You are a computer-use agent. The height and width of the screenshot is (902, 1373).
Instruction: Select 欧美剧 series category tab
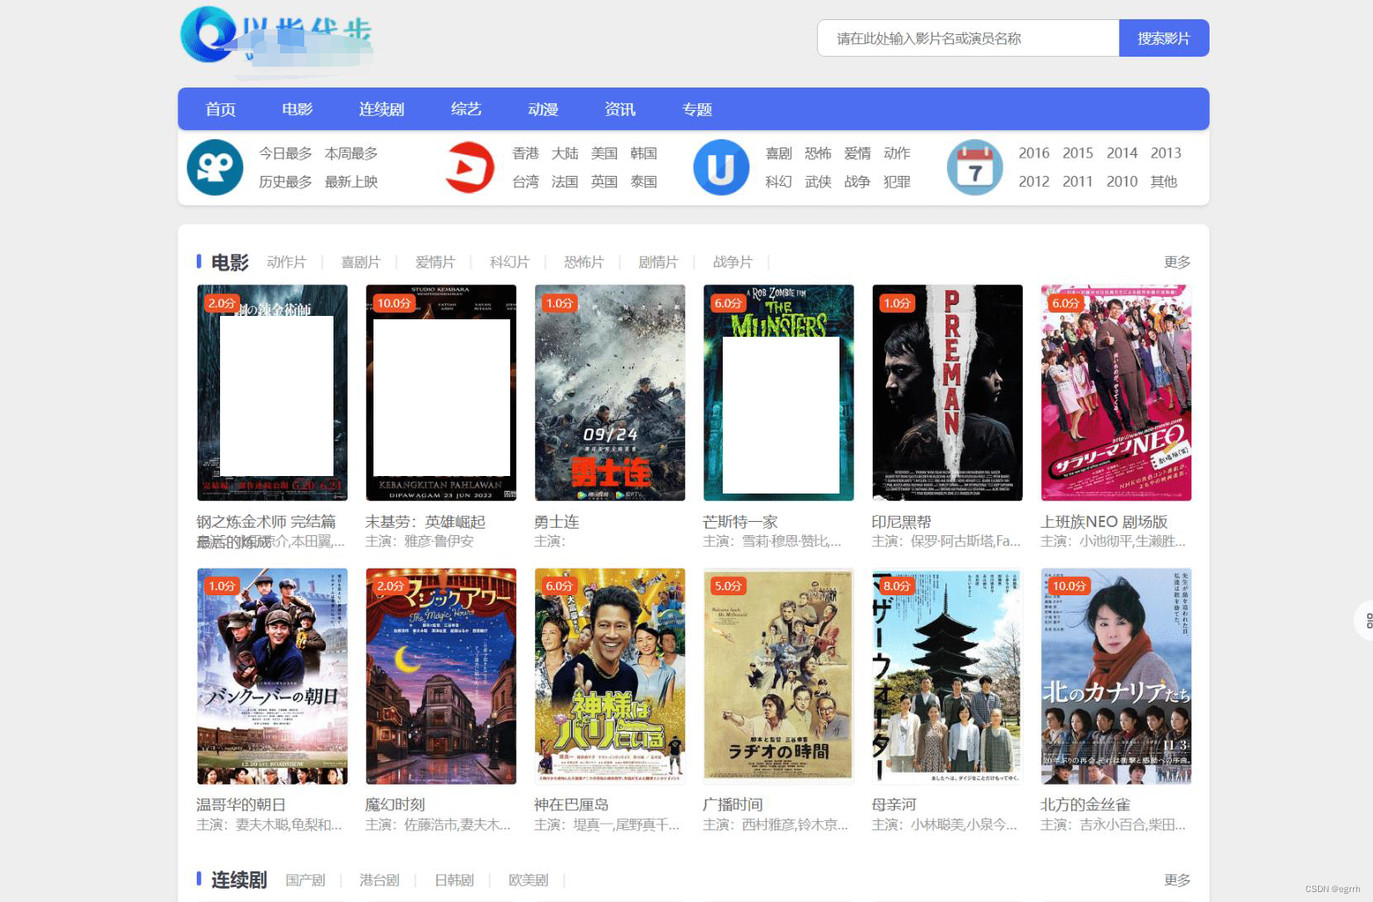(x=529, y=880)
